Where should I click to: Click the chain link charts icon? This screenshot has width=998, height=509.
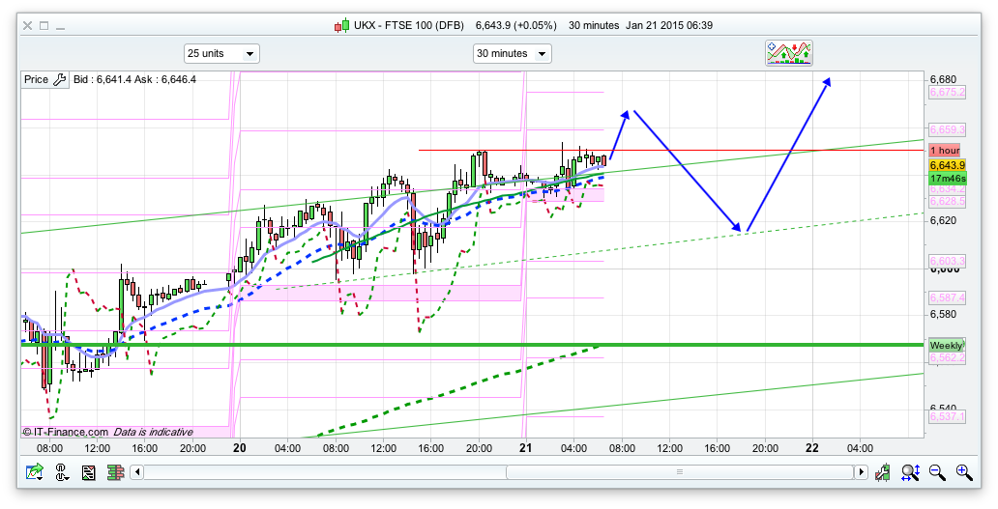tap(62, 472)
